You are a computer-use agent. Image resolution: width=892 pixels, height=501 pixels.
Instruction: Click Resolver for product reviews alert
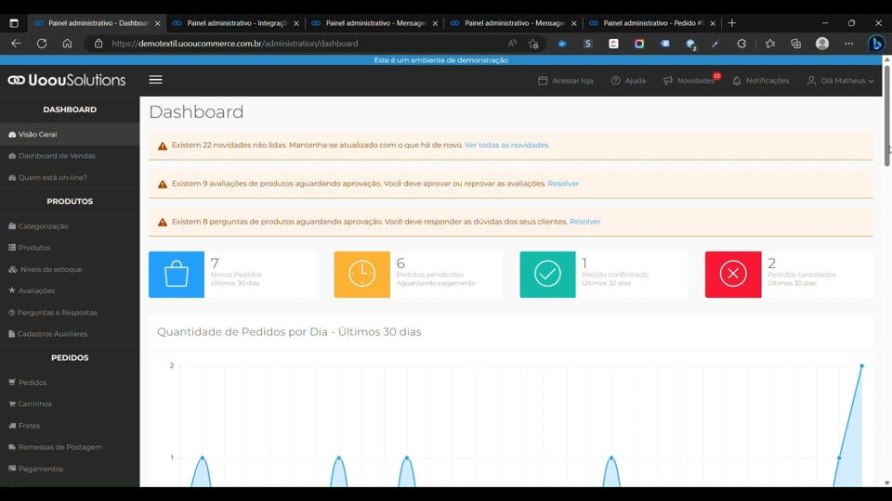(563, 184)
